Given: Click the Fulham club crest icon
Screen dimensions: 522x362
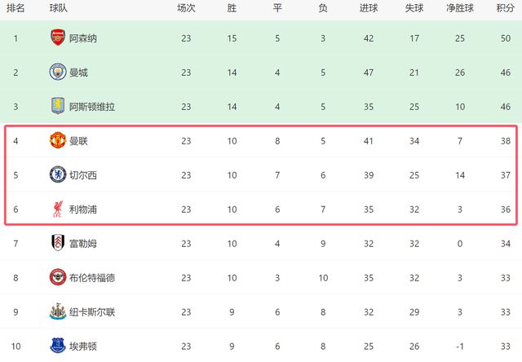Looking at the screenshot, I should 57,243.
